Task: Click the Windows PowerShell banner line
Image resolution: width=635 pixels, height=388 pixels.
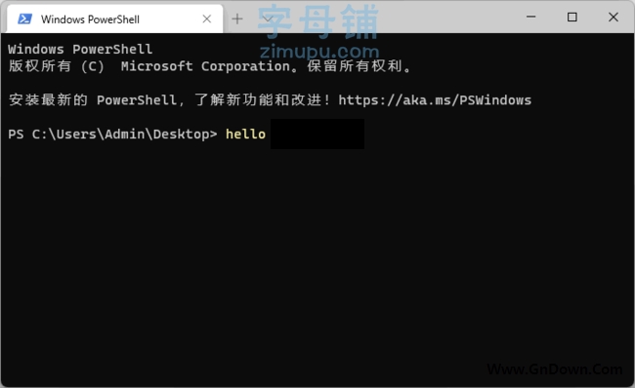Action: pos(80,50)
